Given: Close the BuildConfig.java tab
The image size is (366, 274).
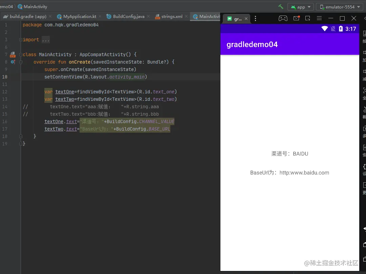Looking at the screenshot, I should click(148, 16).
